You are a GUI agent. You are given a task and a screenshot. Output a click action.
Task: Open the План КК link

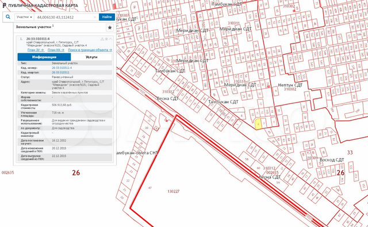[56, 50]
